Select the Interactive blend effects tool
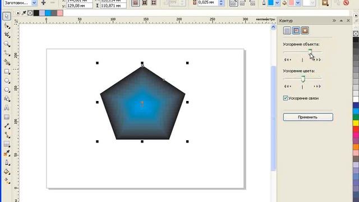 [7, 144]
